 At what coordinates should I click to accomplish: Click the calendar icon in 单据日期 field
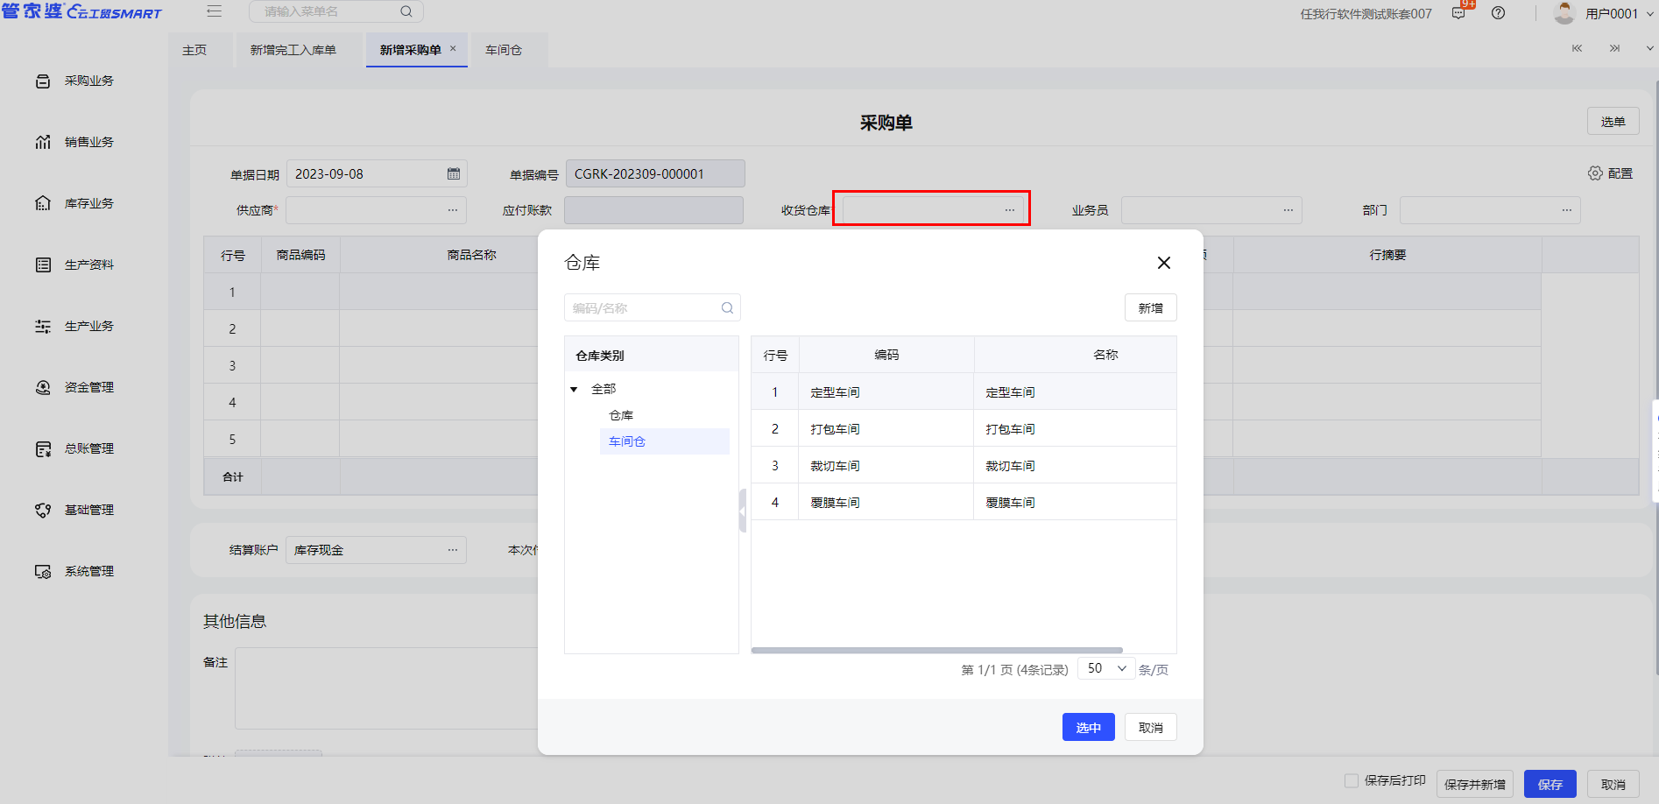pyautogui.click(x=454, y=173)
